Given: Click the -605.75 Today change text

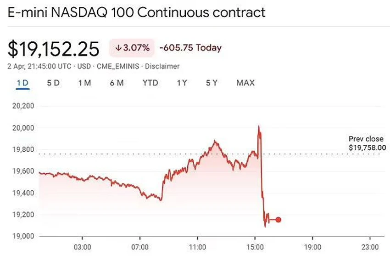Looking at the screenshot, I should [190, 47].
